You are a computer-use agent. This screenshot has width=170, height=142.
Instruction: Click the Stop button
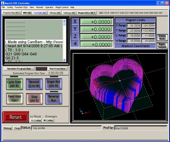[x=34, y=99]
